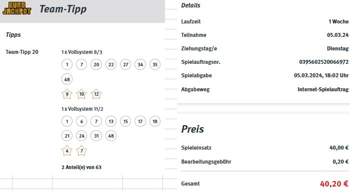The width and height of the screenshot is (350, 191).
Task: Click the Spielauftragsnr. value 0395602520066972
Action: [x=323, y=62]
